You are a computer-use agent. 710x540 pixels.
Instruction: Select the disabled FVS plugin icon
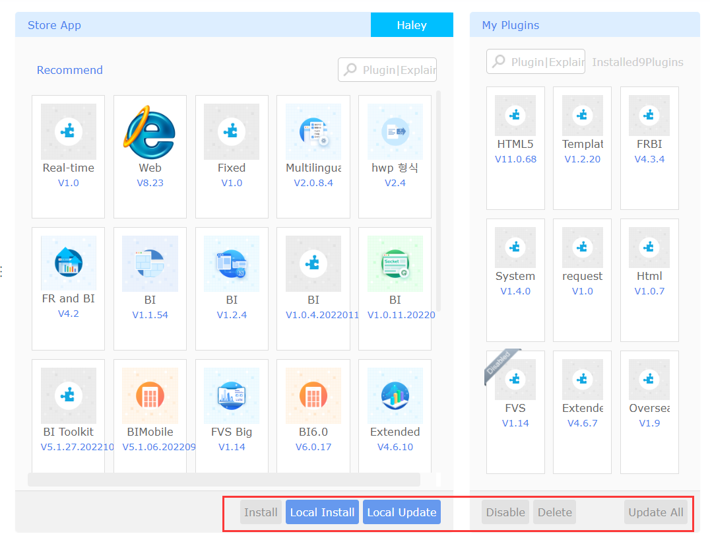(515, 378)
